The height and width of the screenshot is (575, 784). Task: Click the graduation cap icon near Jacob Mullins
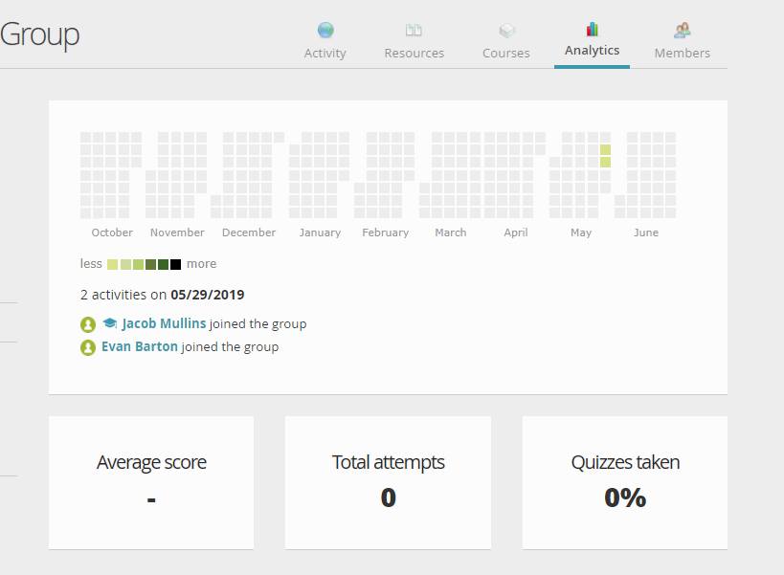click(x=110, y=323)
